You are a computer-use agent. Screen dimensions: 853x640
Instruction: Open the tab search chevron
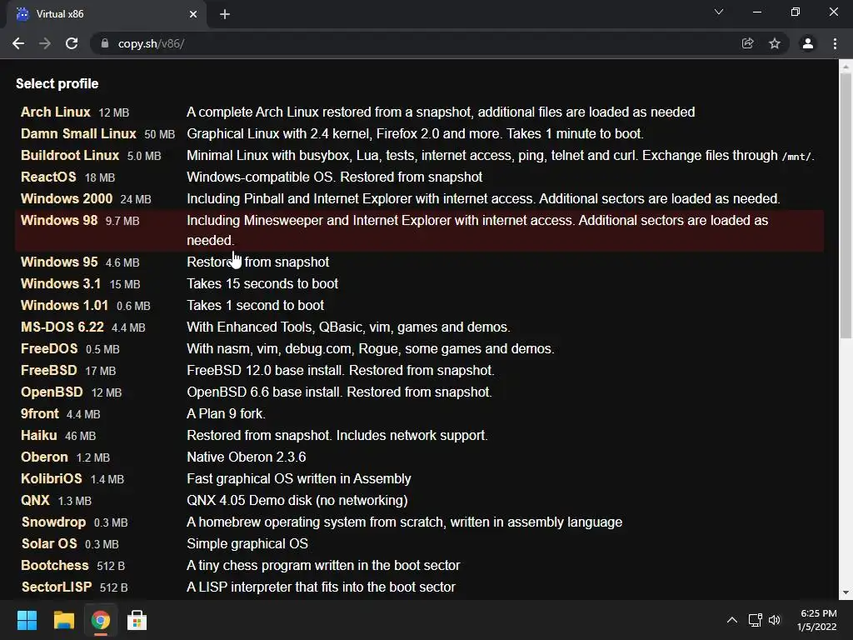point(719,12)
